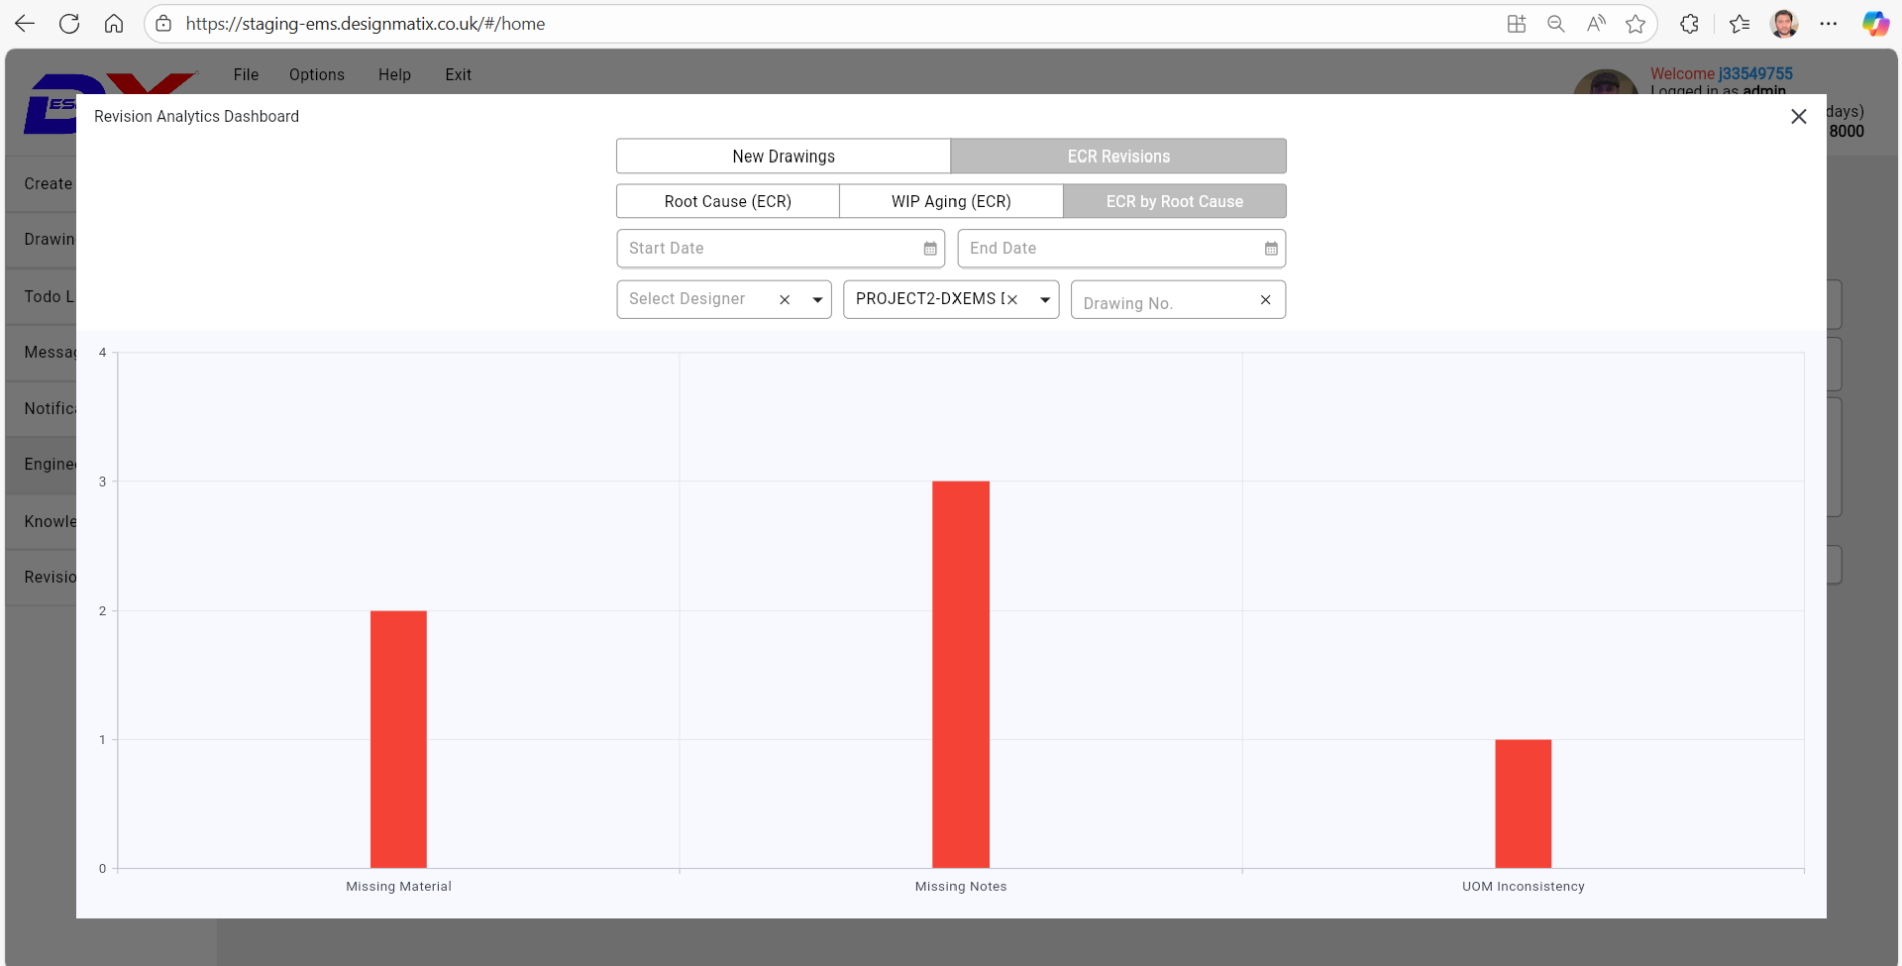Clear the PROJECT2-DXEMS project selection
1902x966 pixels.
pos(1011,300)
